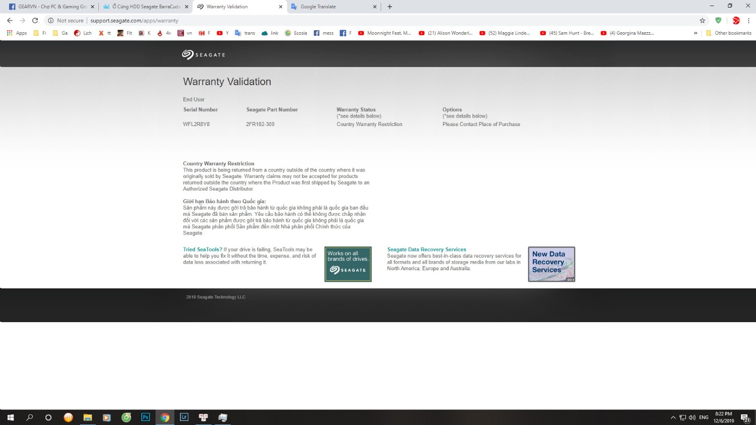Reload the warranty page
756x425 pixels.
pos(35,21)
